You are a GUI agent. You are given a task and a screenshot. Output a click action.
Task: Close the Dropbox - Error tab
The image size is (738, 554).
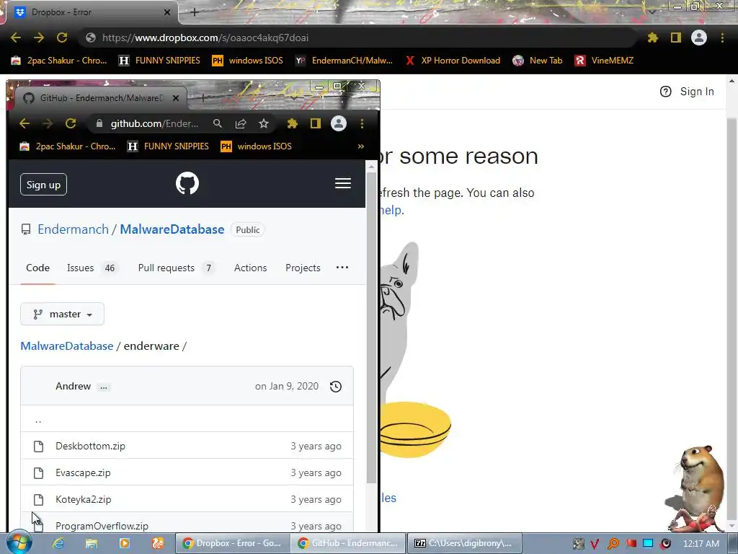167,12
